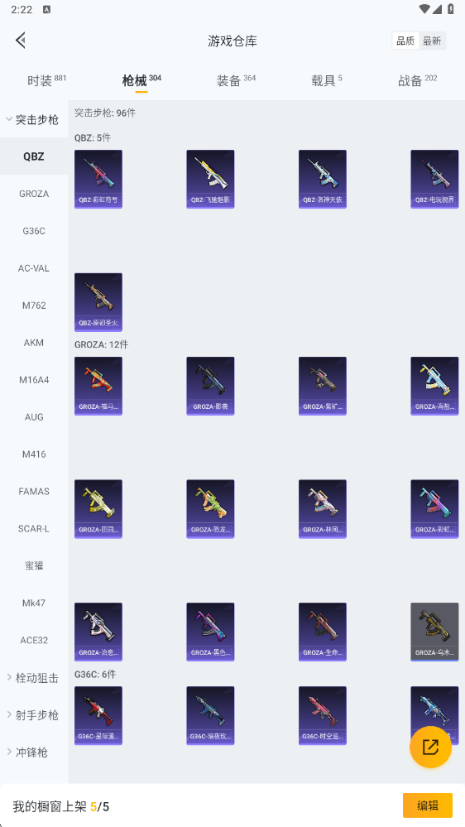
Task: Expand the 射手步枪 category
Action: (34, 715)
